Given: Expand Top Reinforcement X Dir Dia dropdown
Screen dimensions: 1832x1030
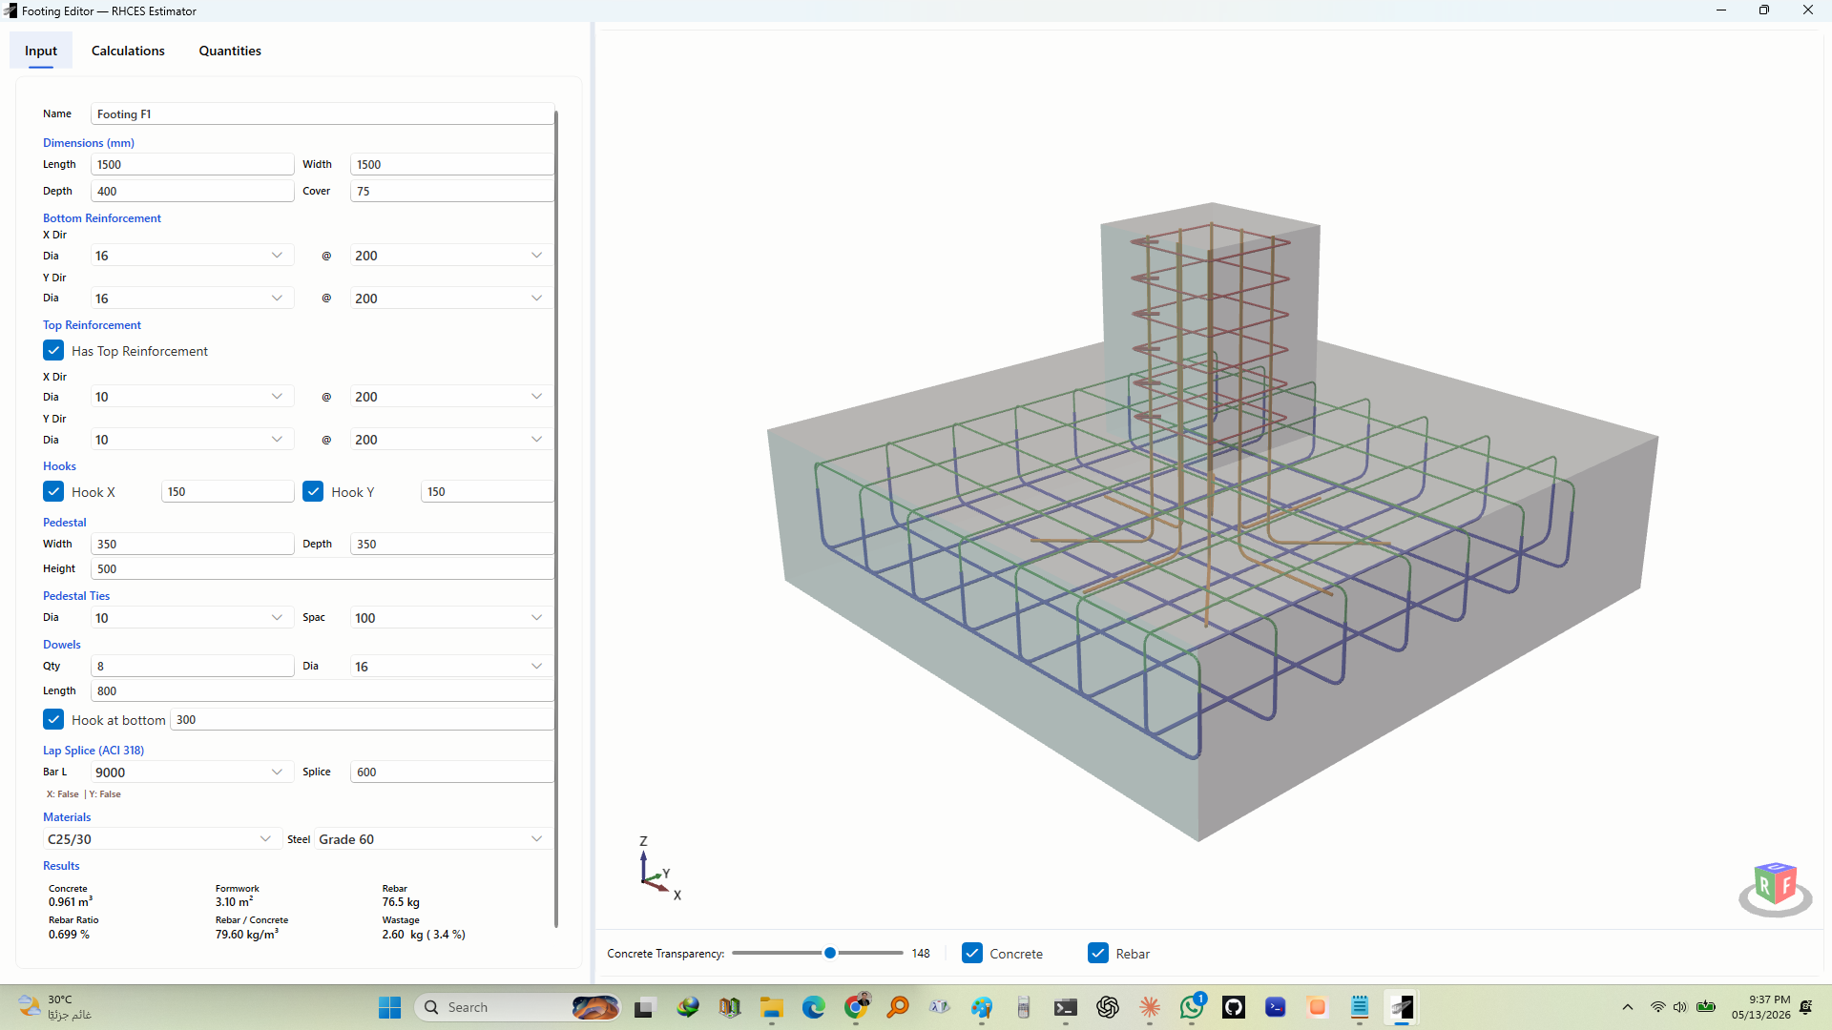Looking at the screenshot, I should pos(192,397).
